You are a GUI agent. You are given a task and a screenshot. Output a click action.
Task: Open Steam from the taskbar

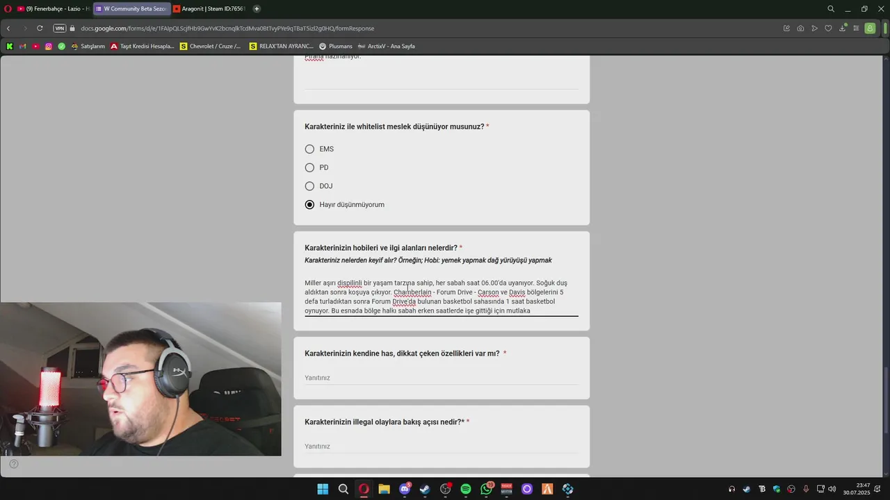tap(425, 489)
